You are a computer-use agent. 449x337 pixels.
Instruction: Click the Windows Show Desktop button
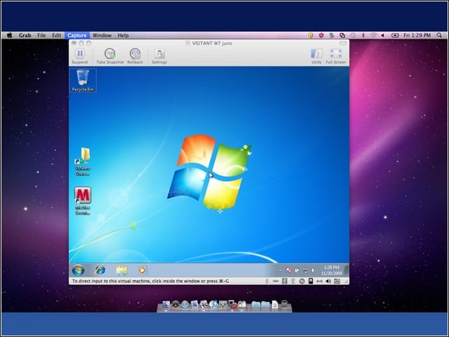pos(347,270)
